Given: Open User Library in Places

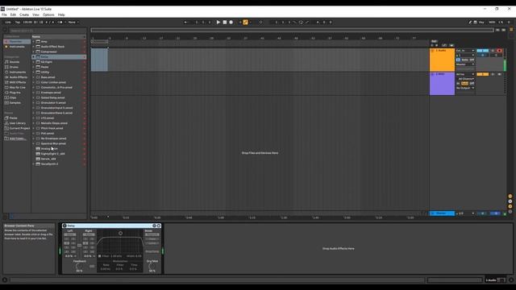Looking at the screenshot, I should pyautogui.click(x=18, y=123).
